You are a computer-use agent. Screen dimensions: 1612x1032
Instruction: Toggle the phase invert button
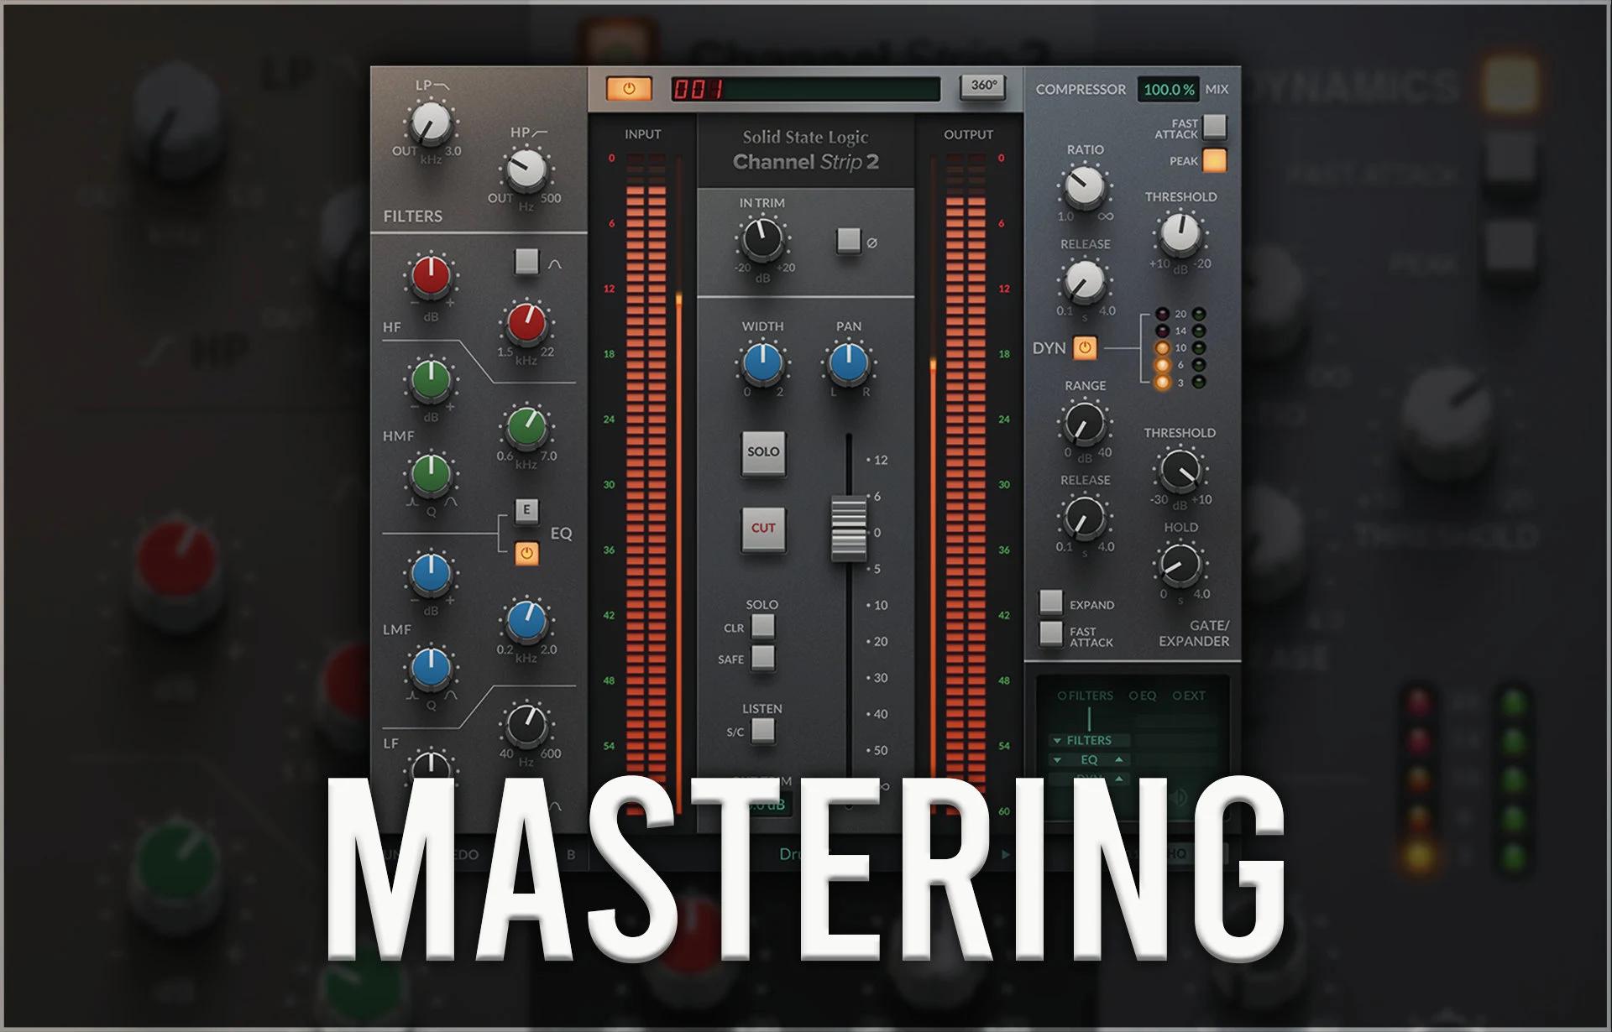click(x=849, y=241)
